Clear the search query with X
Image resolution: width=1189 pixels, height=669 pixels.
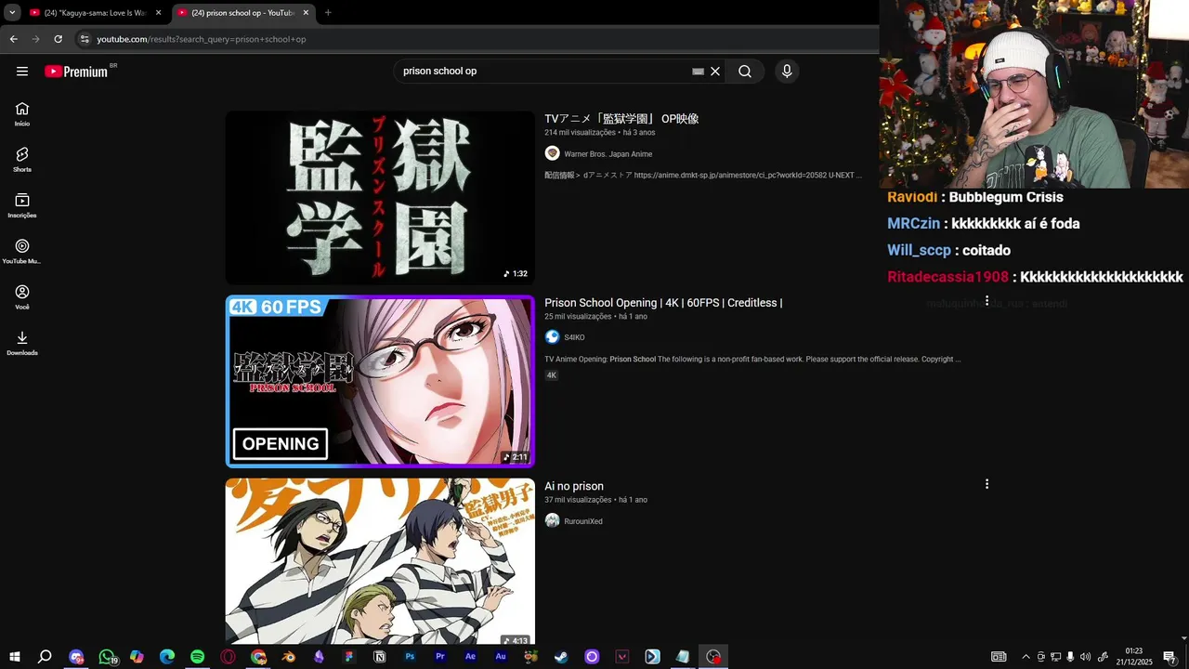pyautogui.click(x=715, y=72)
